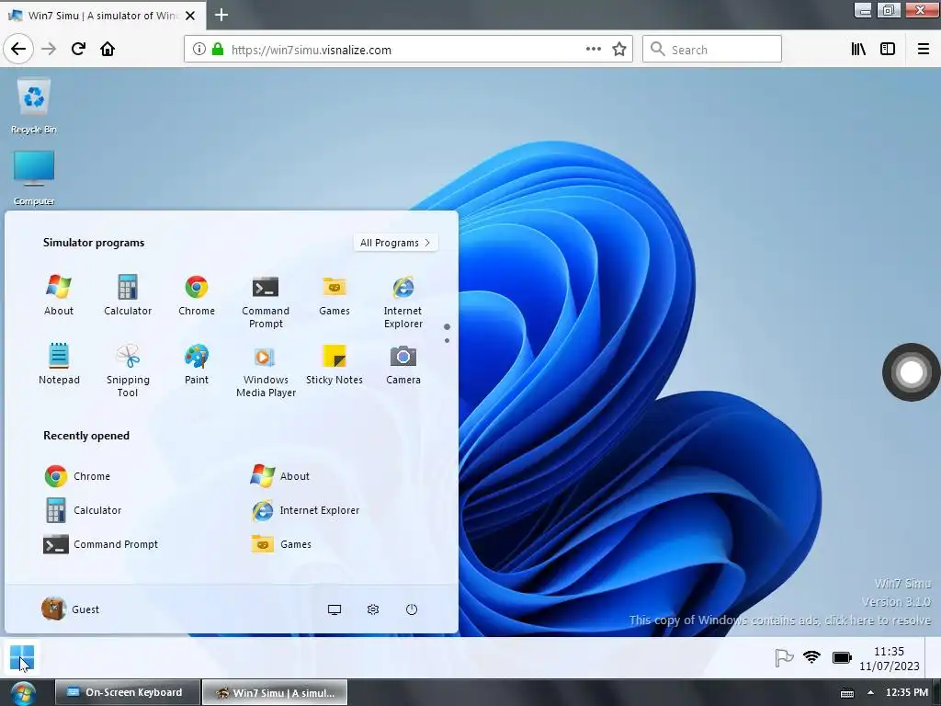This screenshot has width=941, height=706.
Task: Click the green padlock security icon
Action: [218, 50]
